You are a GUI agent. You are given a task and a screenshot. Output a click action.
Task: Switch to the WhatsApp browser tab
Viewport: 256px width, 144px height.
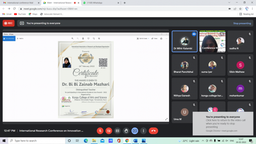tap(101, 3)
